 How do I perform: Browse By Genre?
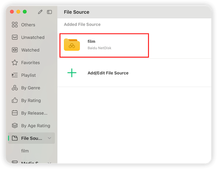30,88
